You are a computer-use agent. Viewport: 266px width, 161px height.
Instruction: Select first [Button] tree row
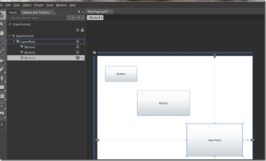click(x=46, y=47)
